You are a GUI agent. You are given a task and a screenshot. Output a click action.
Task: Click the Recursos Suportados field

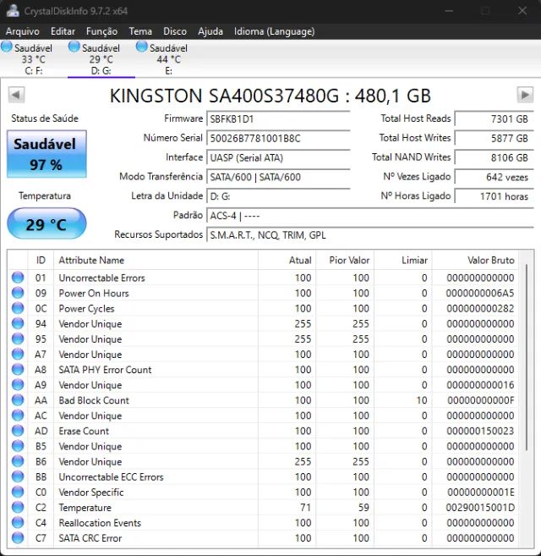370,234
